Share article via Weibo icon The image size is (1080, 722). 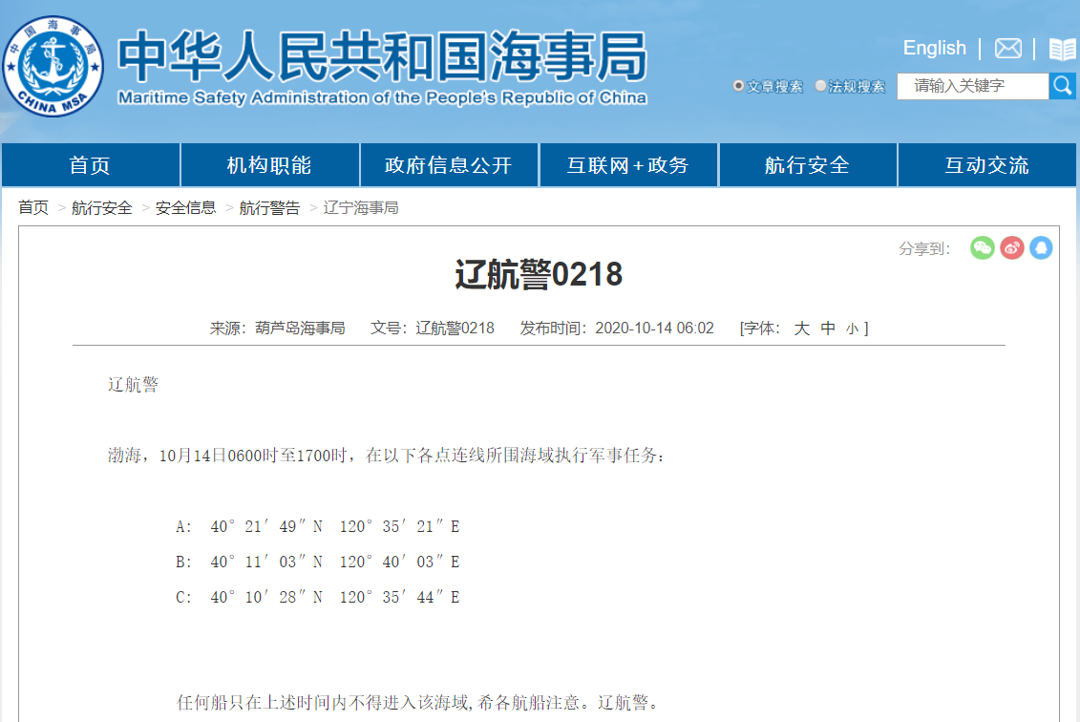click(x=1012, y=248)
